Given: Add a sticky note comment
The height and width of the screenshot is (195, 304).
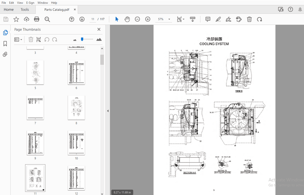Looking at the screenshot, I should (x=208, y=19).
